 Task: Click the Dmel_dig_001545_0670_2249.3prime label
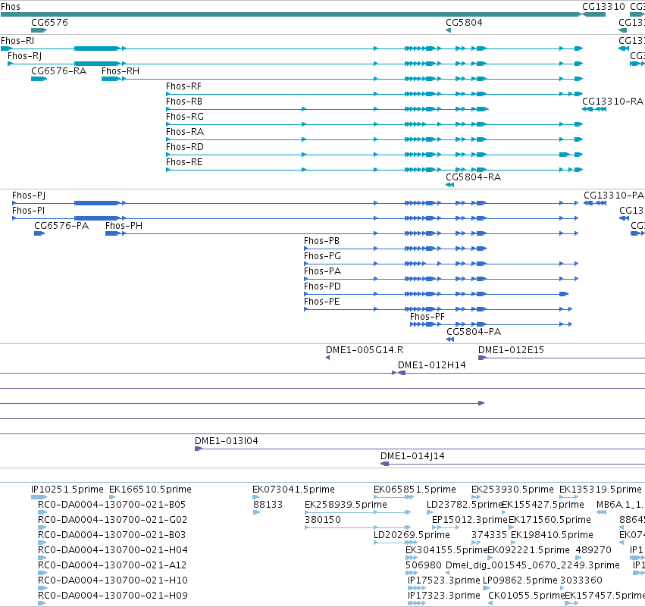tap(533, 565)
